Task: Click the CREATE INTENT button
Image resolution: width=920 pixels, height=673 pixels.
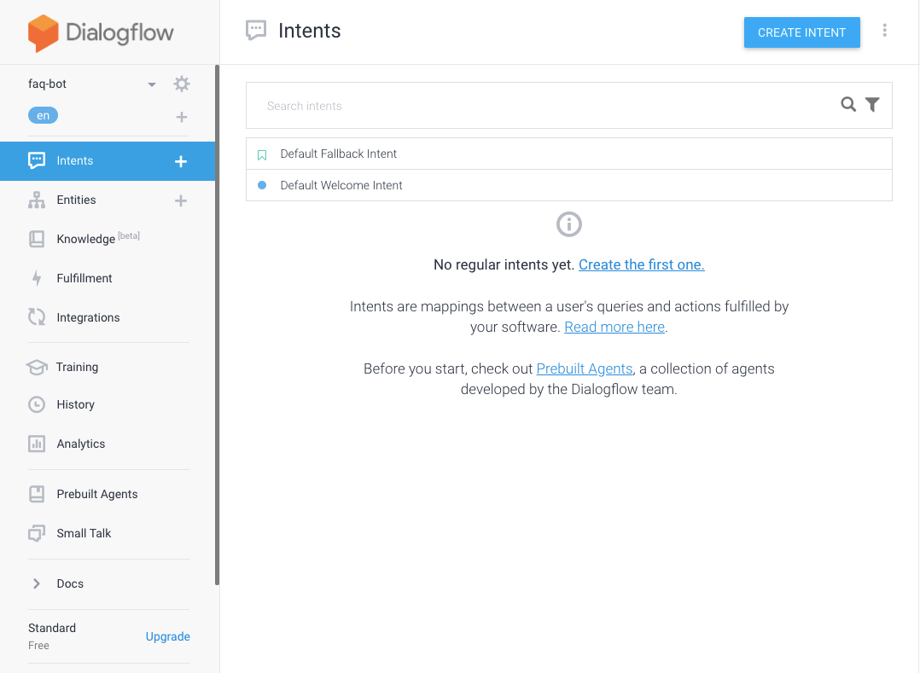Action: pyautogui.click(x=801, y=32)
